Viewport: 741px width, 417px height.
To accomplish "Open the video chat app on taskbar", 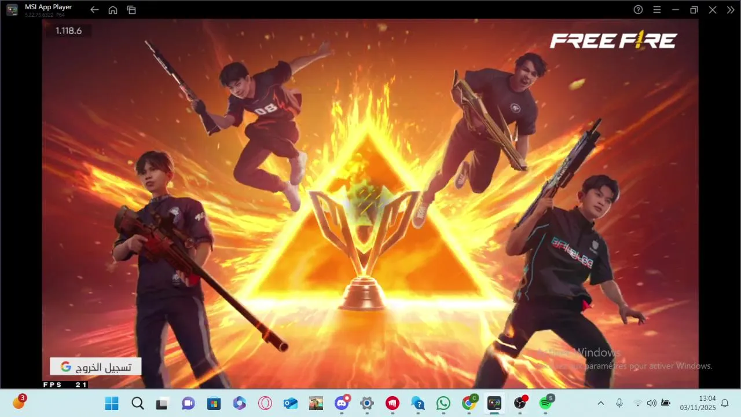I will [188, 403].
